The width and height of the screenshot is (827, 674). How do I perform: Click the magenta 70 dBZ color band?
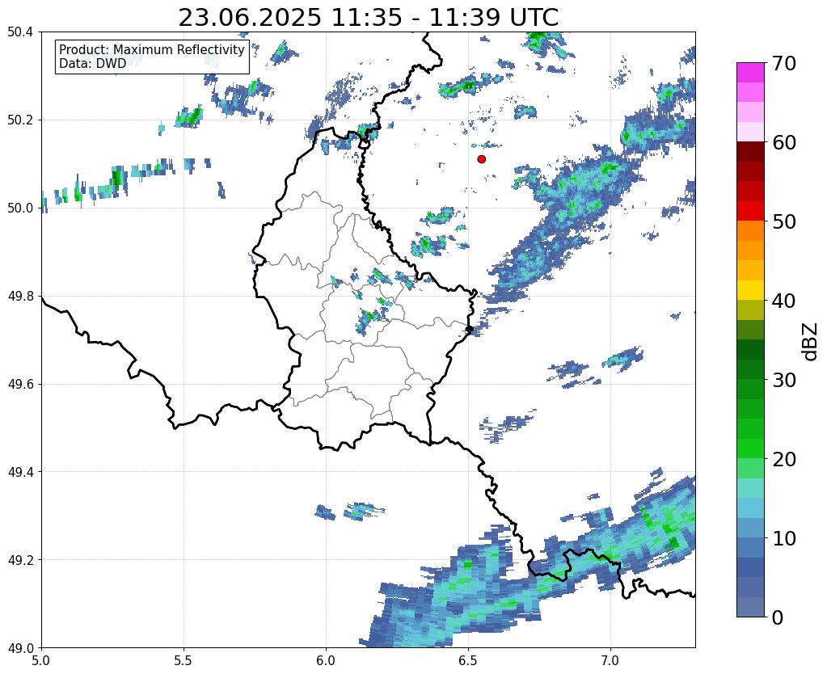click(x=750, y=73)
